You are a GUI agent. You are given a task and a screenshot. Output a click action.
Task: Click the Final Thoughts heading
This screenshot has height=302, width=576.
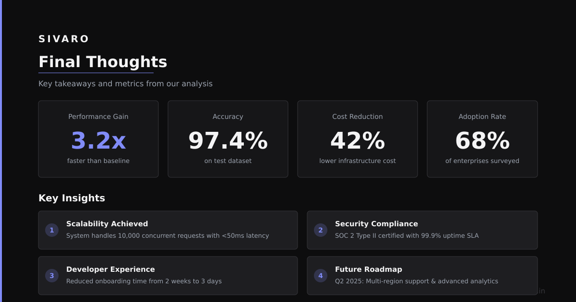103,62
